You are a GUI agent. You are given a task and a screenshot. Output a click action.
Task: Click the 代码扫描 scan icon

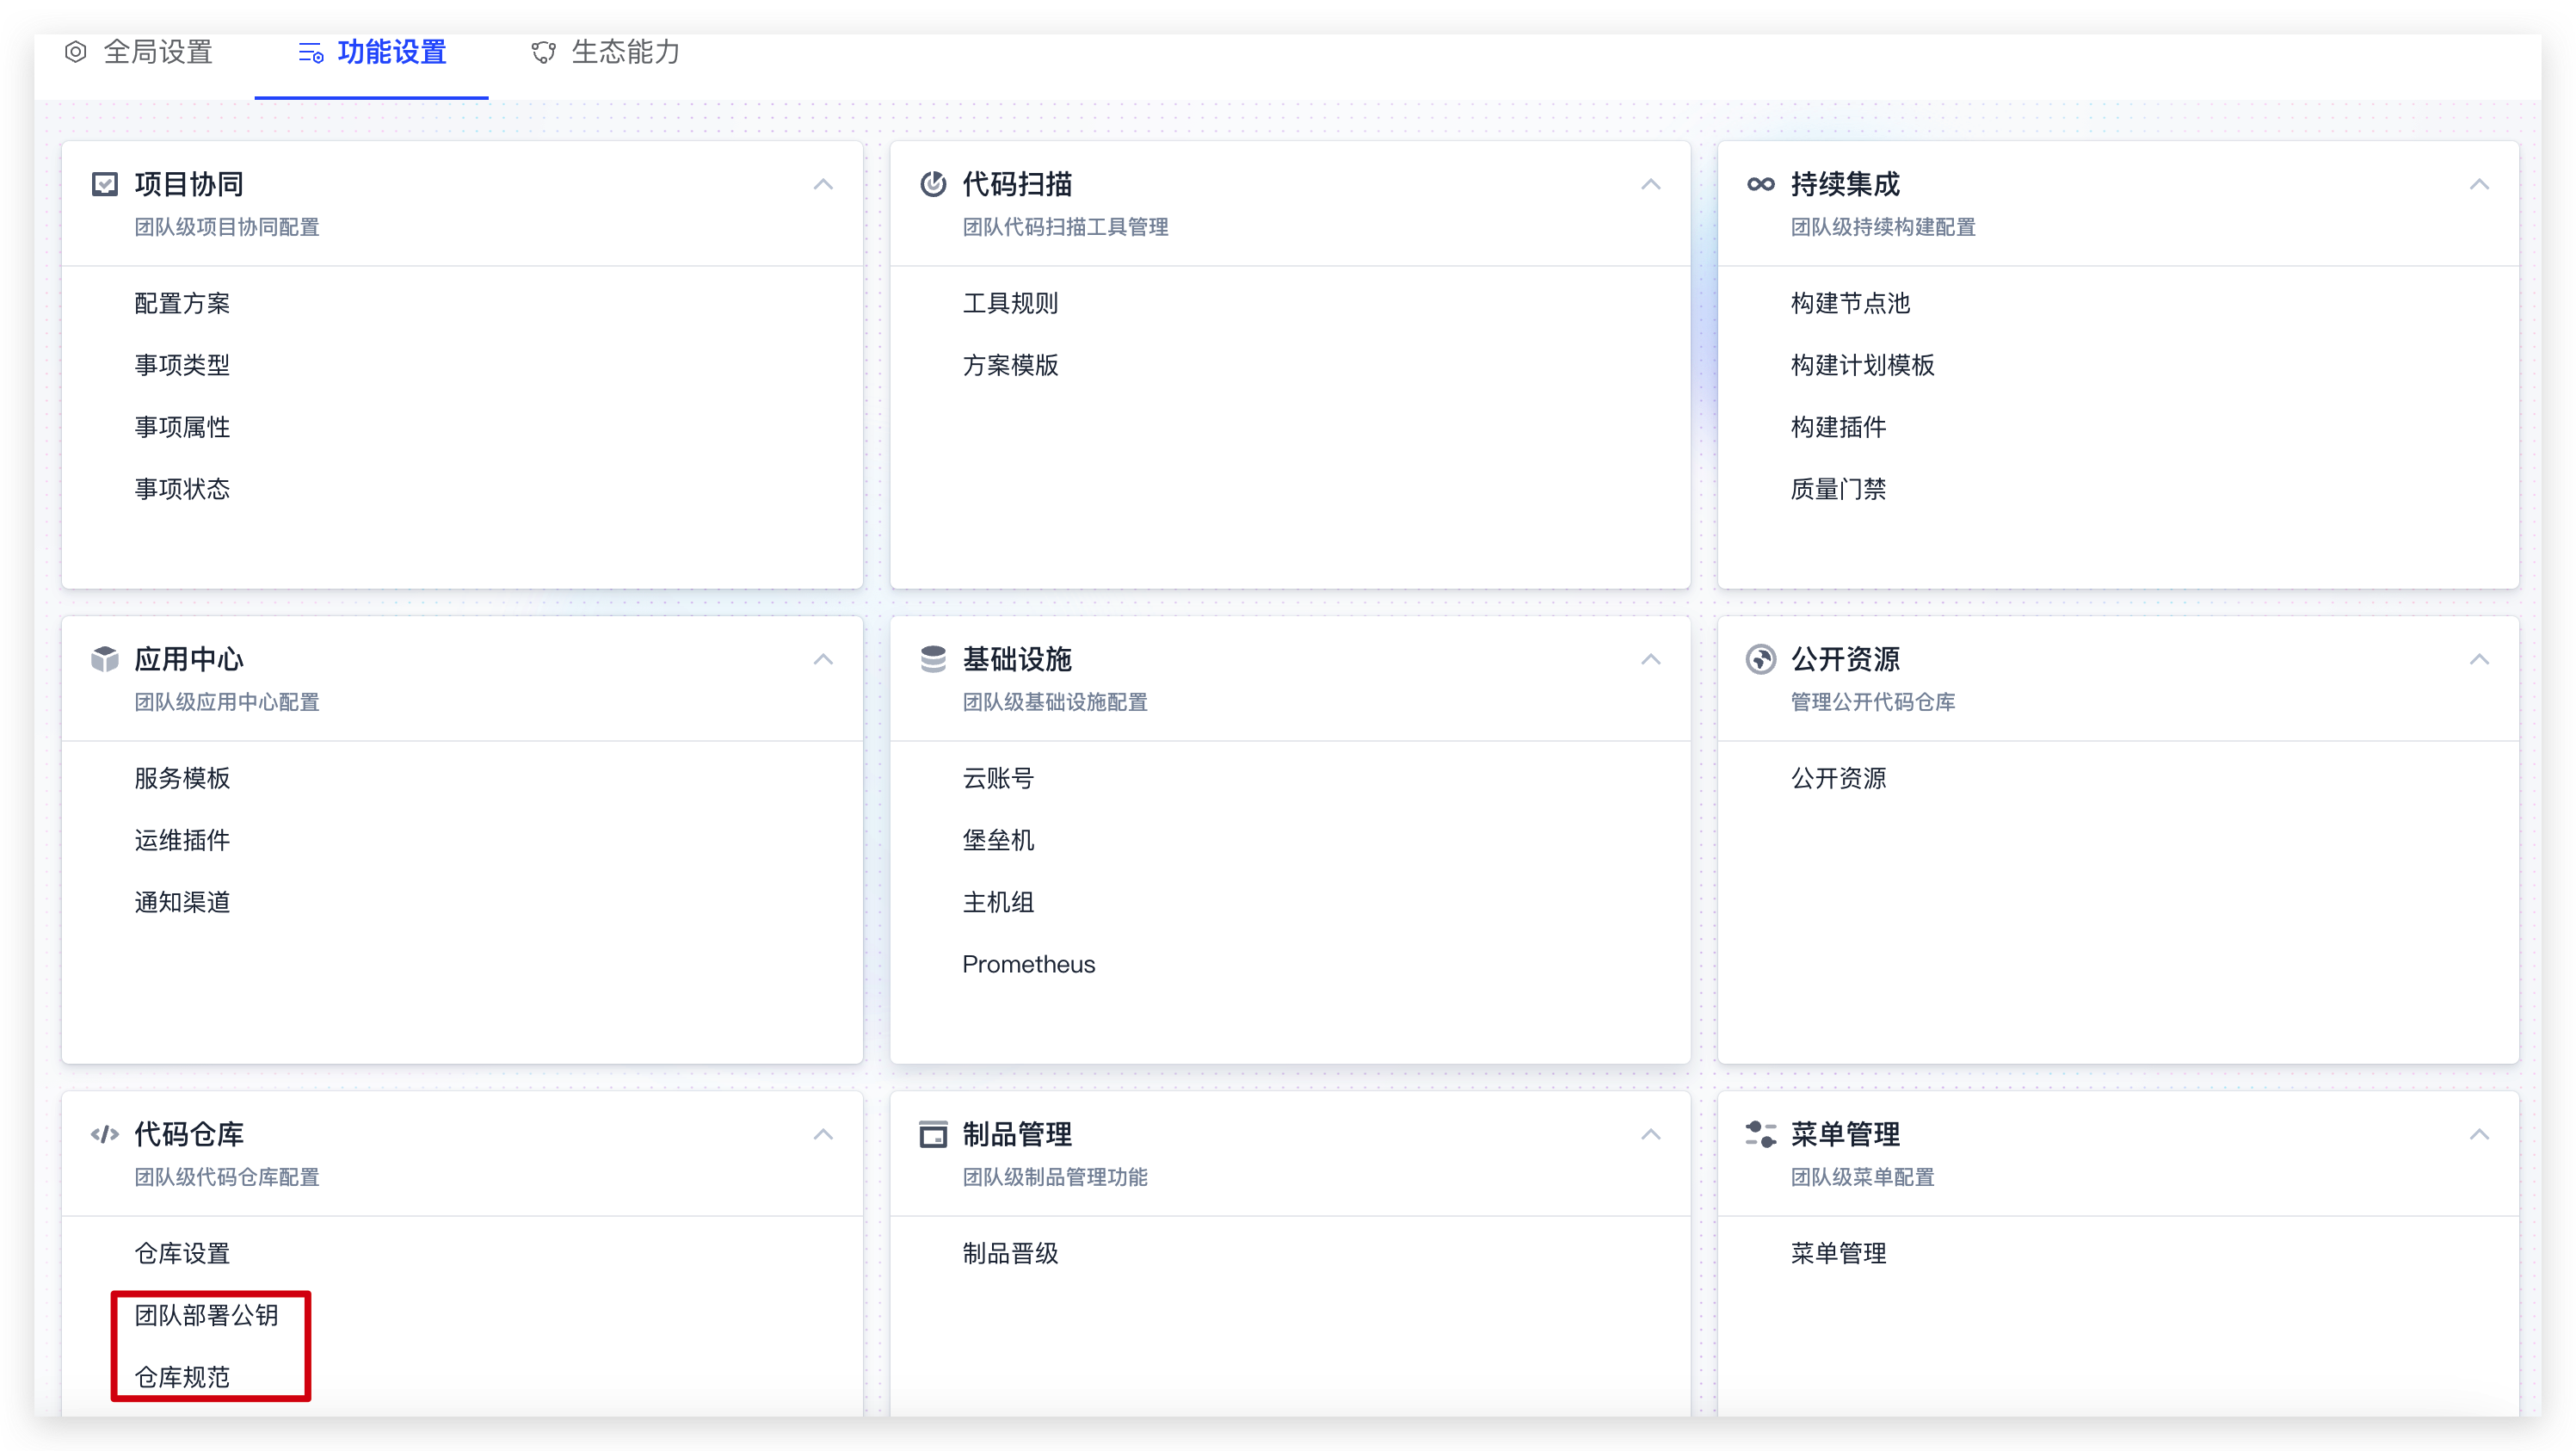933,184
